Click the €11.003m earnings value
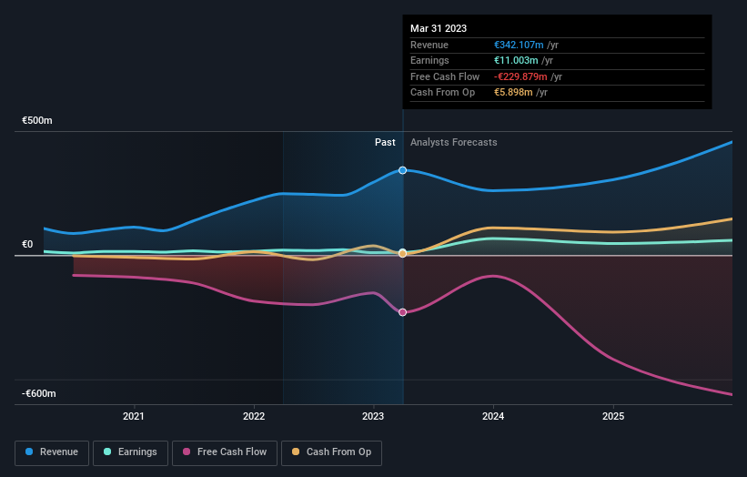Viewport: 747px width, 477px height. [516, 60]
